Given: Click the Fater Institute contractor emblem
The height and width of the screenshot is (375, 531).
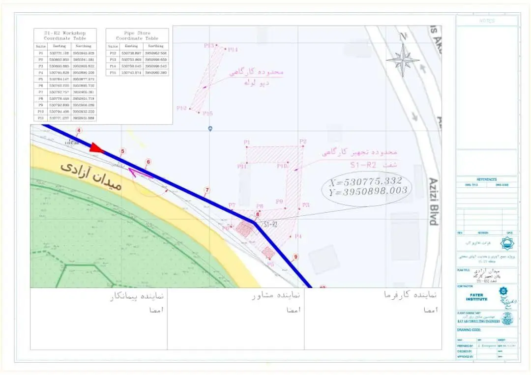Looking at the screenshot, I should [503, 291].
